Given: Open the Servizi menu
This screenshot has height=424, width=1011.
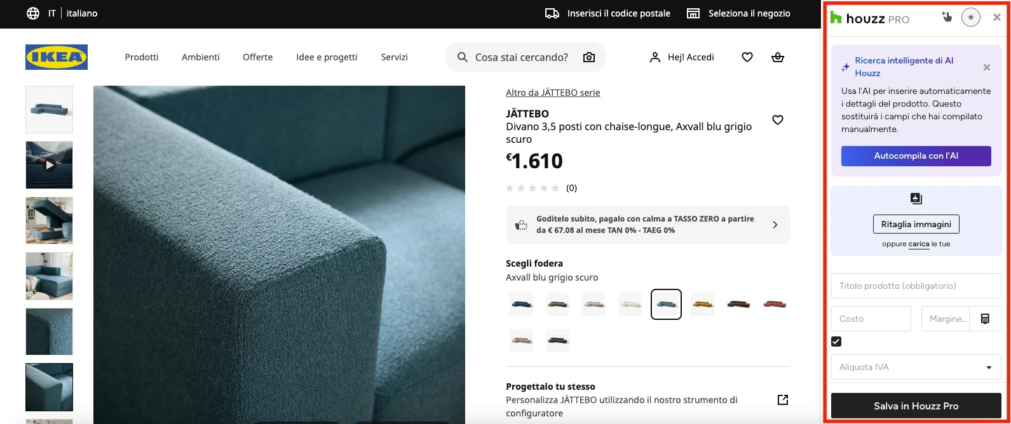Looking at the screenshot, I should pos(395,57).
